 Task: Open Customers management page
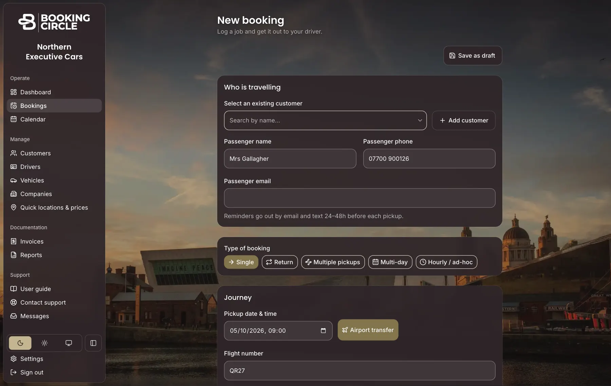coord(54,153)
